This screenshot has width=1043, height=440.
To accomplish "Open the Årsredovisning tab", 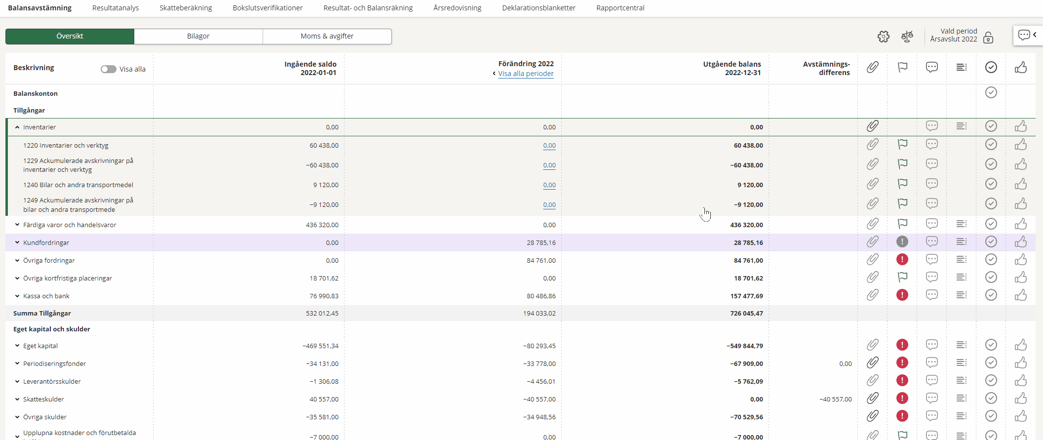I will [457, 8].
